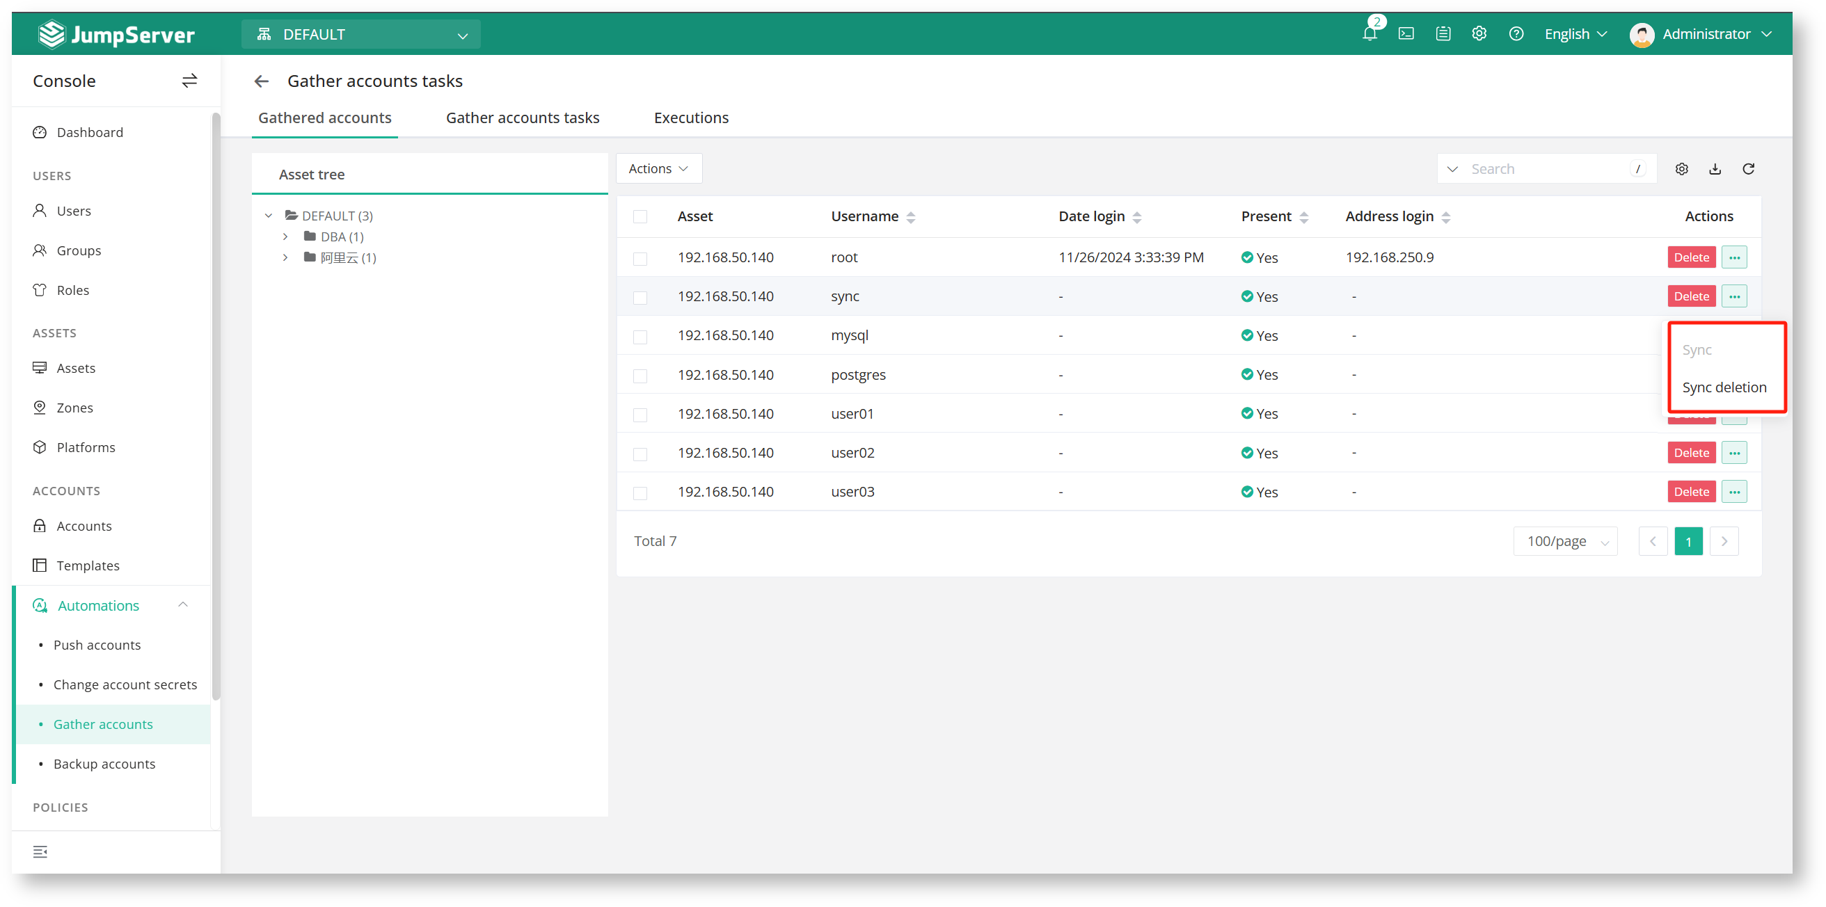Go back with the left arrow icon
Screen dimensions: 1826x907
[x=262, y=81]
